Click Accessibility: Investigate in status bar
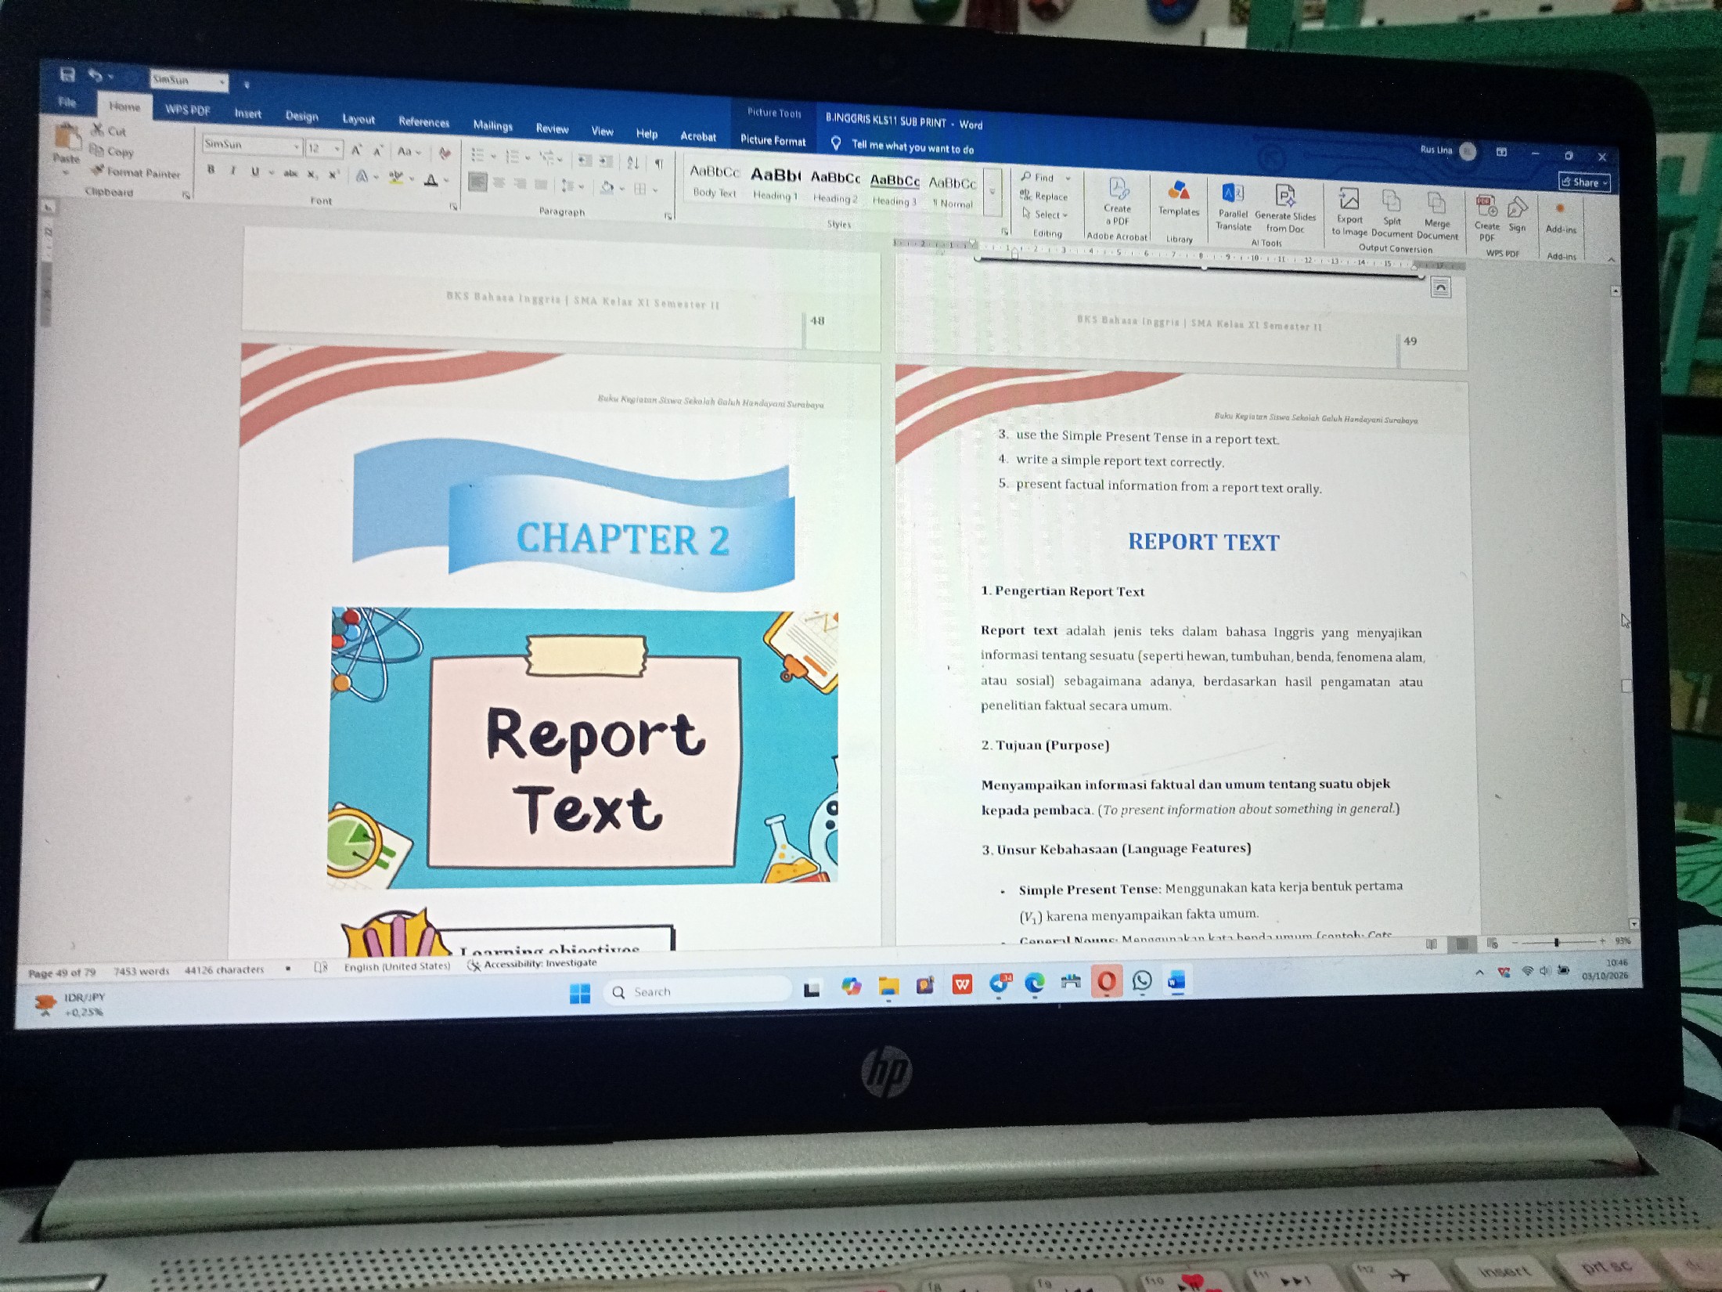 click(x=532, y=964)
